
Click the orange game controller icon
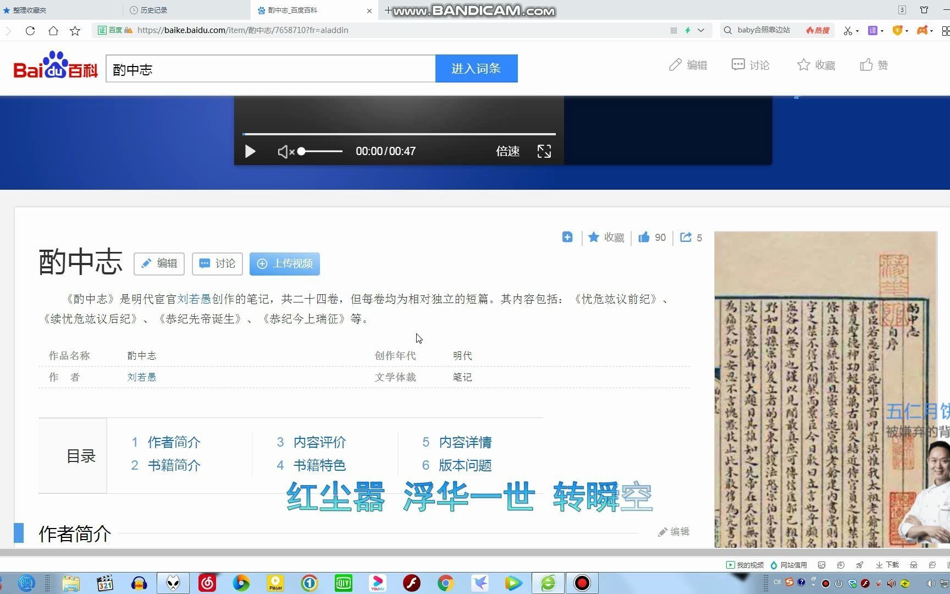pos(923,31)
